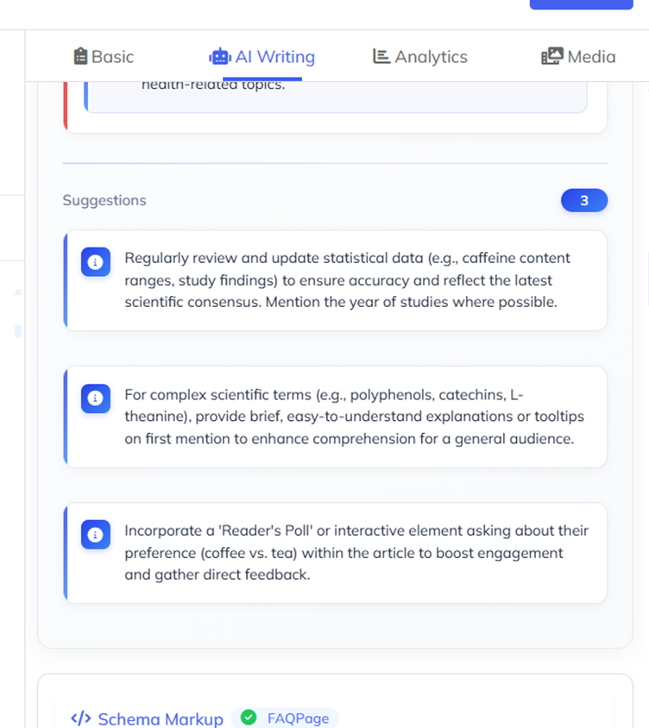The image size is (649, 728).
Task: Click the green checkmark in the FAQPage badge
Action: click(249, 717)
